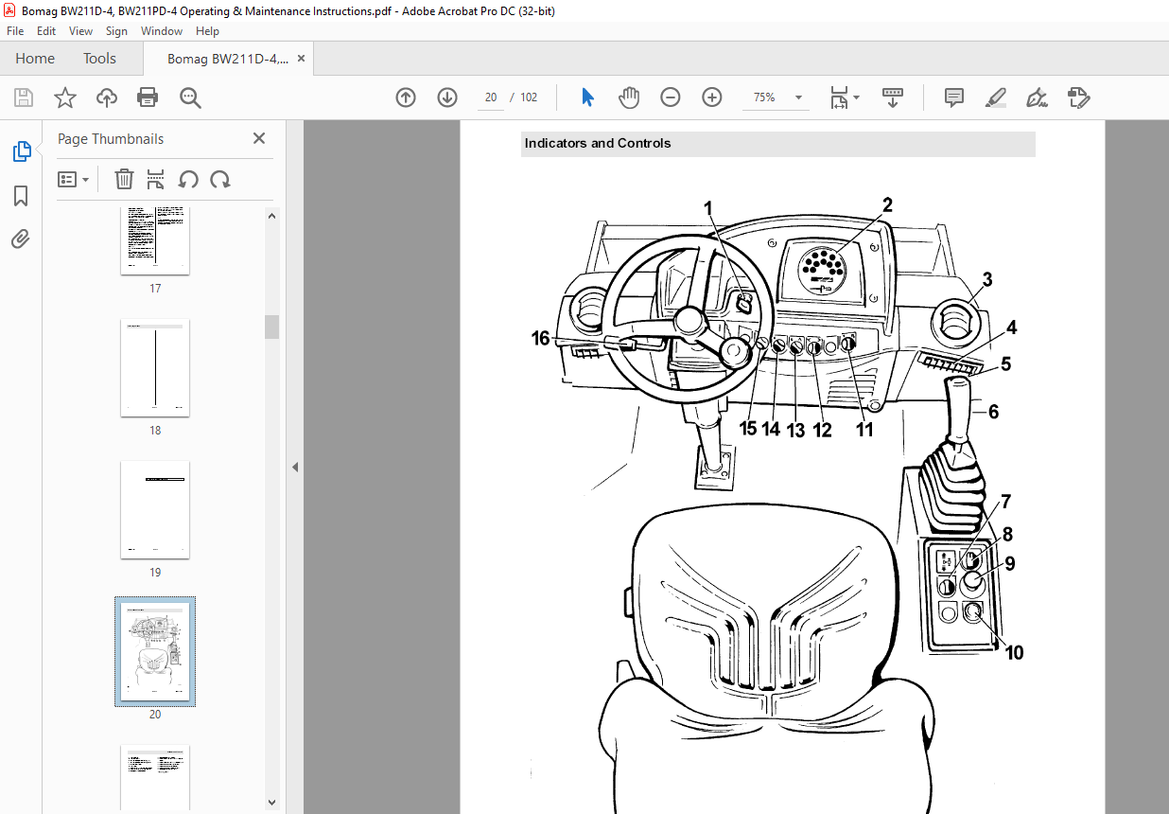Switch to the Tools tab
The width and height of the screenshot is (1169, 814).
[x=99, y=59]
